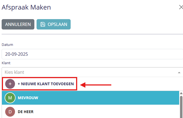Choose '+ Nieuwe klant toevoegen' option
The height and width of the screenshot is (118, 183).
(x=46, y=84)
